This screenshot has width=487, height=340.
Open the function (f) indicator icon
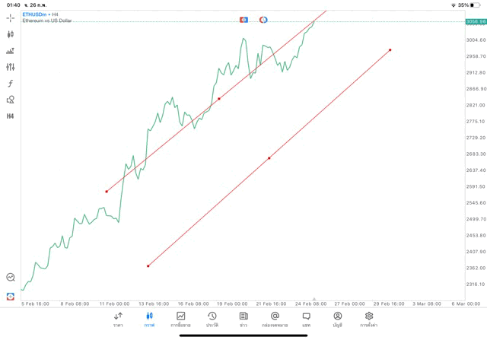tap(11, 84)
